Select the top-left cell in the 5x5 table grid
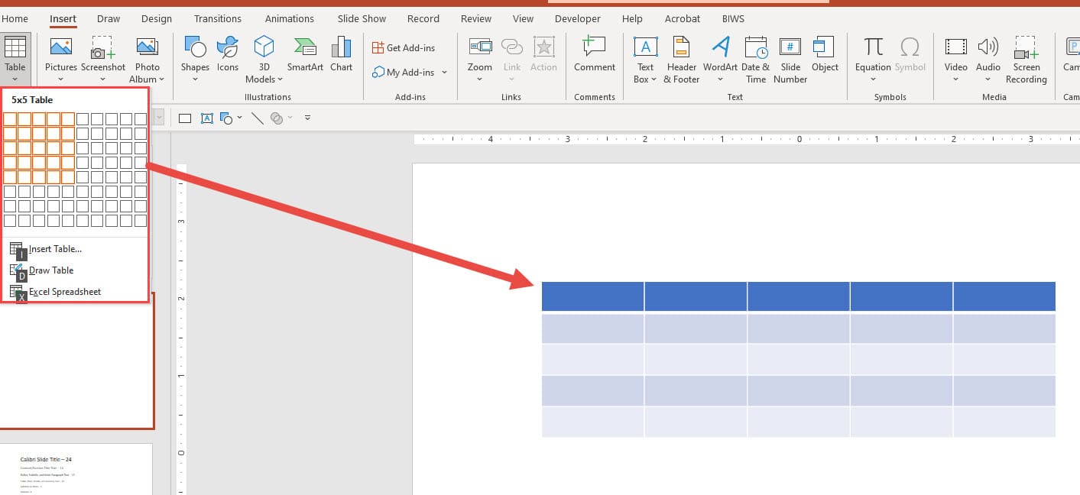This screenshot has height=495, width=1080. 13,118
